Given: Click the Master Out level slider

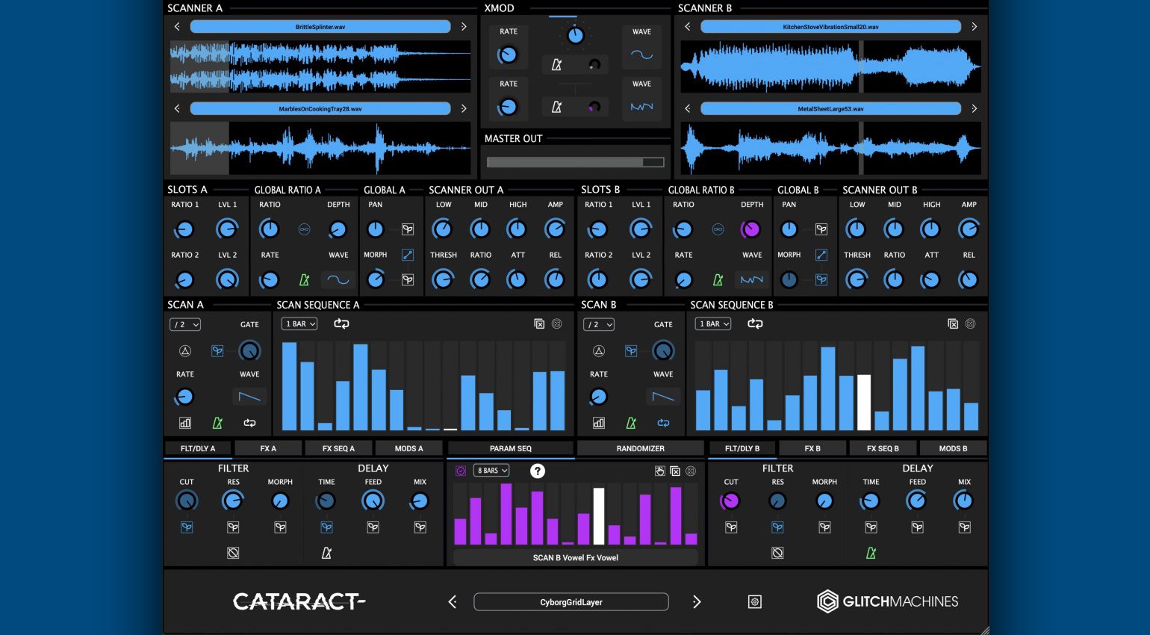Looking at the screenshot, I should [575, 162].
